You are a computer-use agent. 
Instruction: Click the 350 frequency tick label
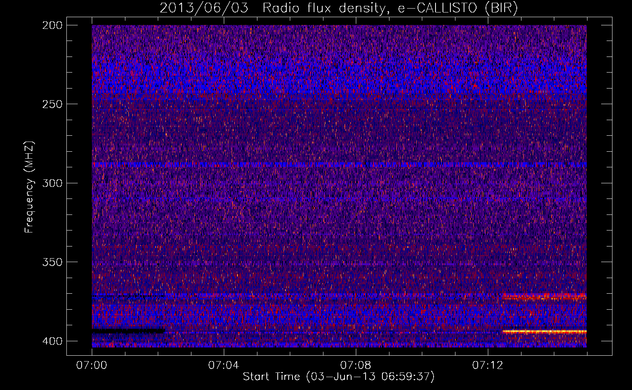(x=52, y=262)
